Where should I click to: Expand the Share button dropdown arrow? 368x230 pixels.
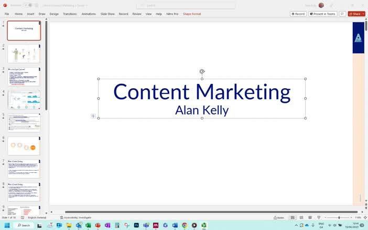point(363,14)
